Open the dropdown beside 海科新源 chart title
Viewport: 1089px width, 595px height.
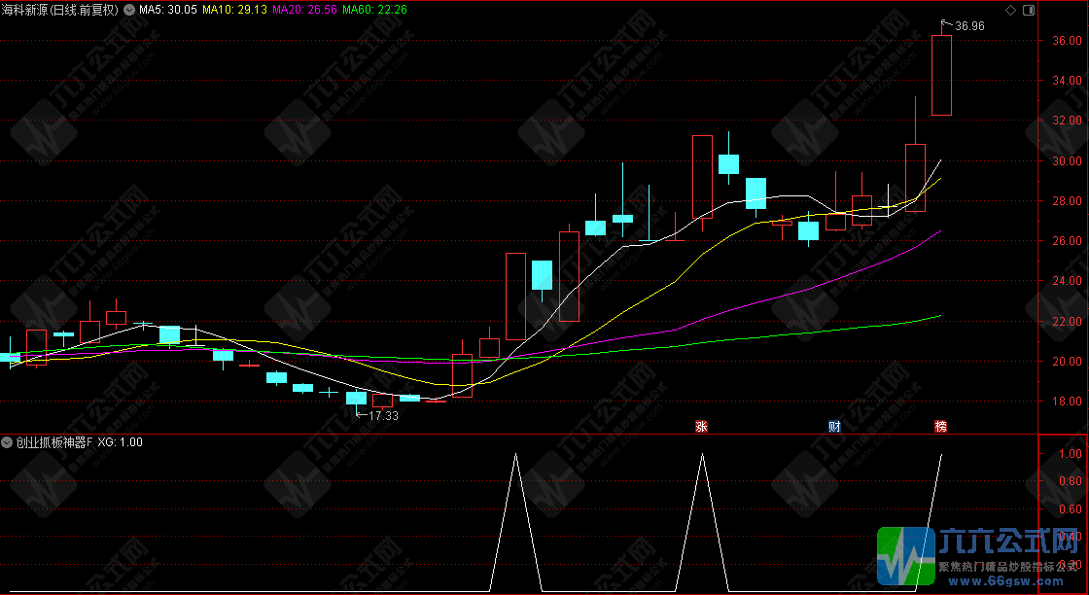coord(129,10)
